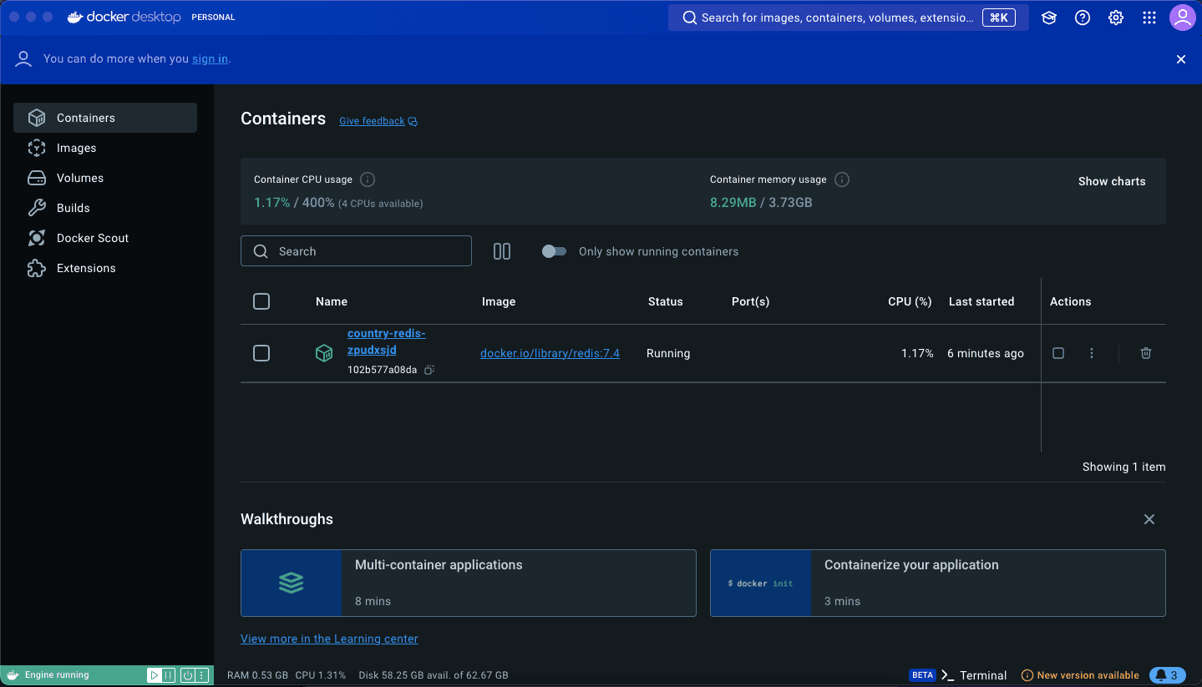Open Images in the sidebar
The width and height of the screenshot is (1202, 687).
pyautogui.click(x=105, y=148)
